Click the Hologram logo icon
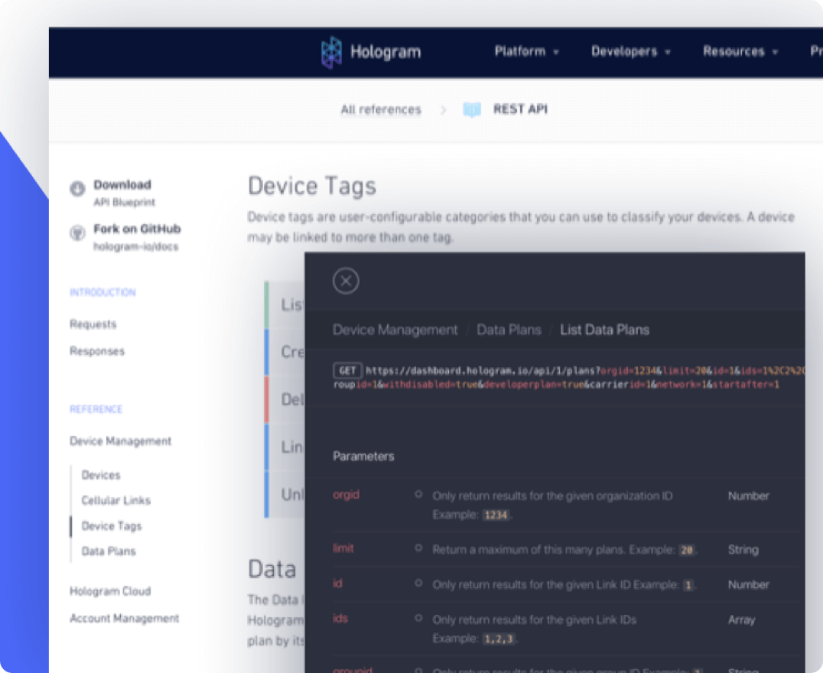823x673 pixels. (x=331, y=52)
